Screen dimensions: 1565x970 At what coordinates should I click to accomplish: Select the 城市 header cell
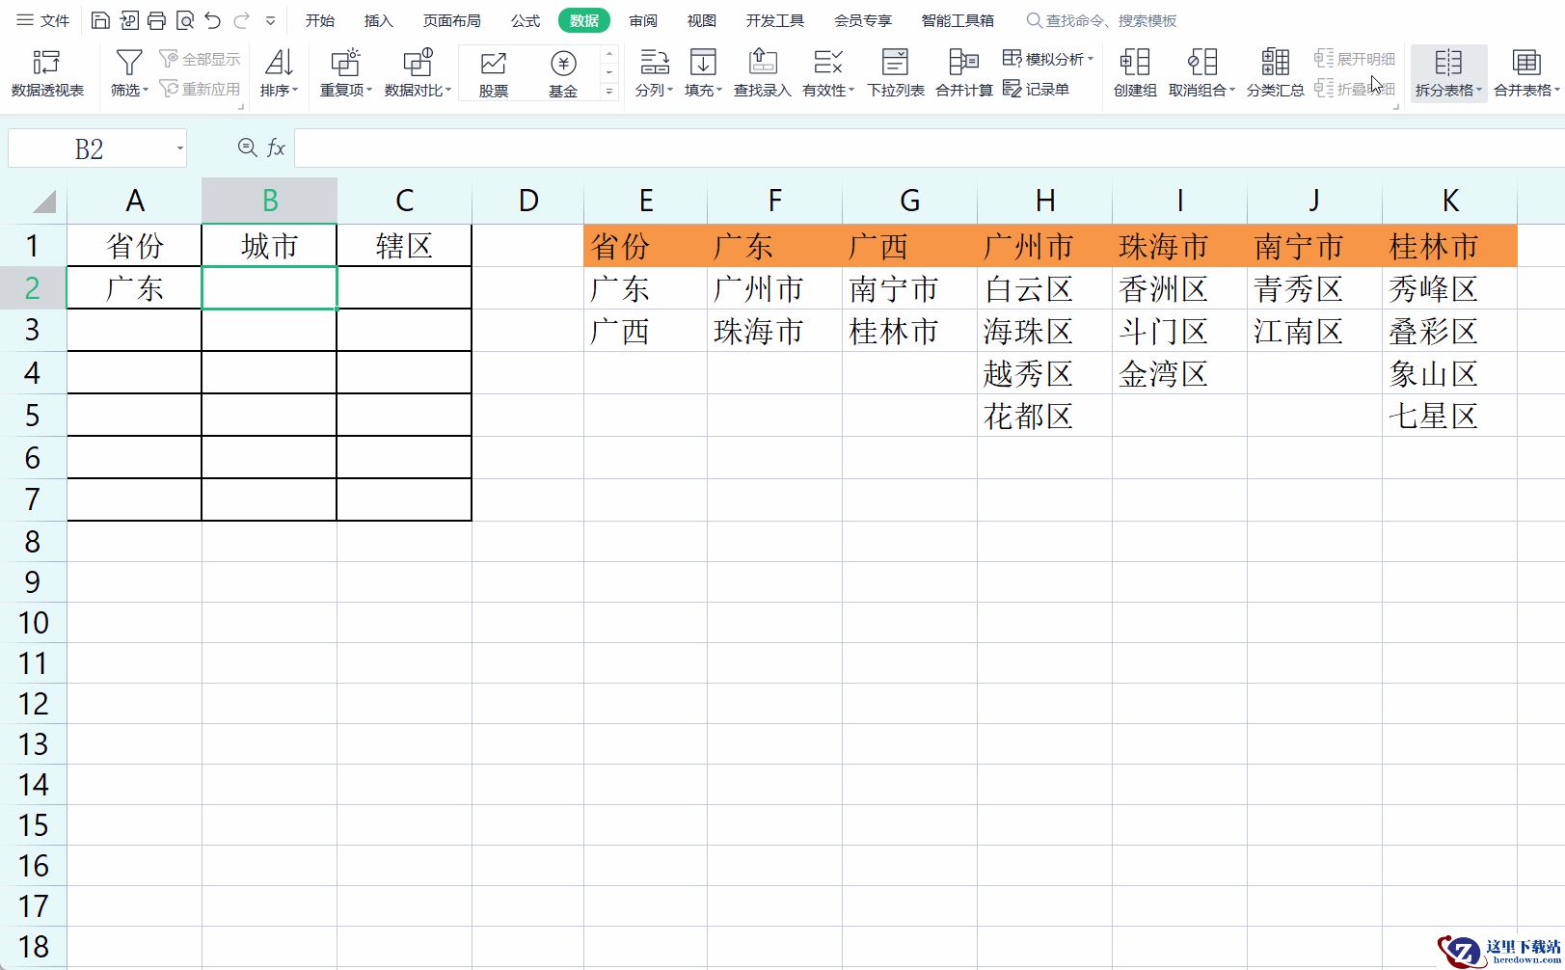[269, 246]
